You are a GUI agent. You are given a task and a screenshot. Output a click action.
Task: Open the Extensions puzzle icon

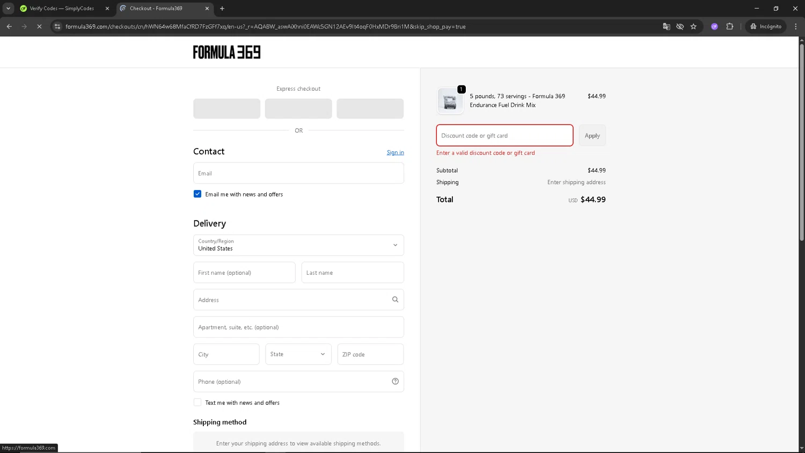tap(729, 26)
